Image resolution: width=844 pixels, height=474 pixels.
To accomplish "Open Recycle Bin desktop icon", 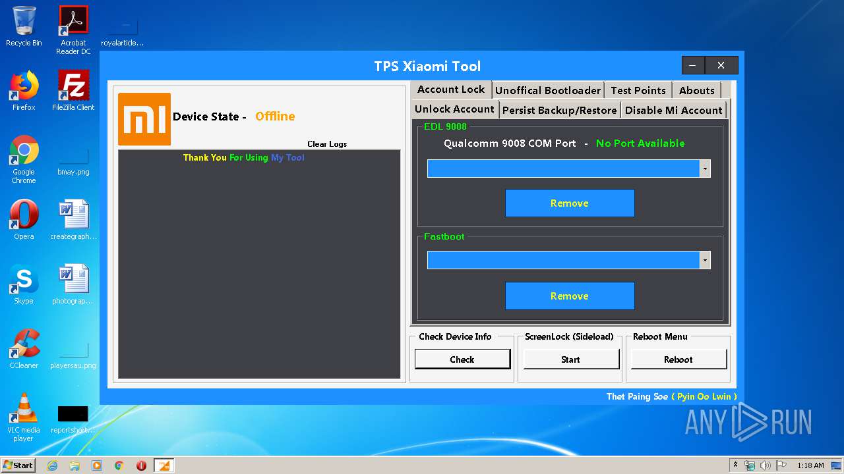I will [x=24, y=26].
